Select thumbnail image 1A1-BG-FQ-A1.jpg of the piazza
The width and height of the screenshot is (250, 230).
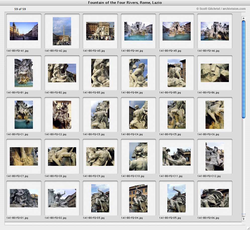pos(24,31)
